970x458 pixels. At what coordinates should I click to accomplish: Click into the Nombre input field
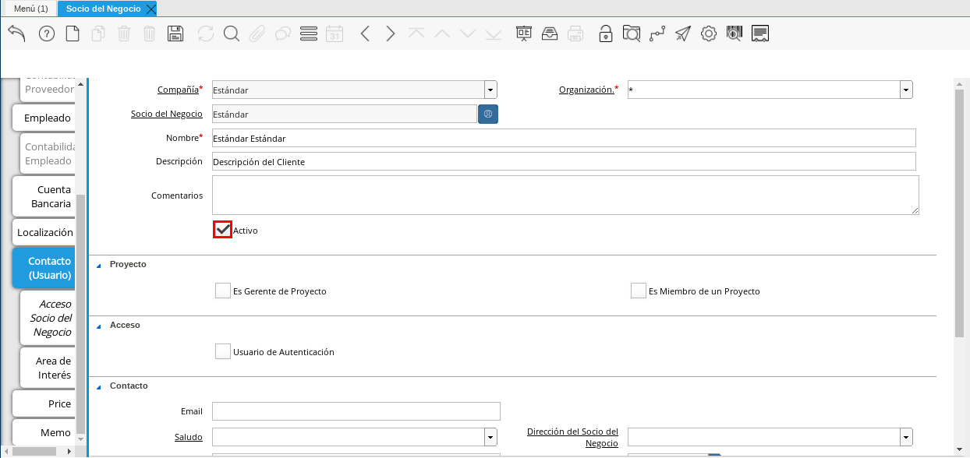click(564, 138)
